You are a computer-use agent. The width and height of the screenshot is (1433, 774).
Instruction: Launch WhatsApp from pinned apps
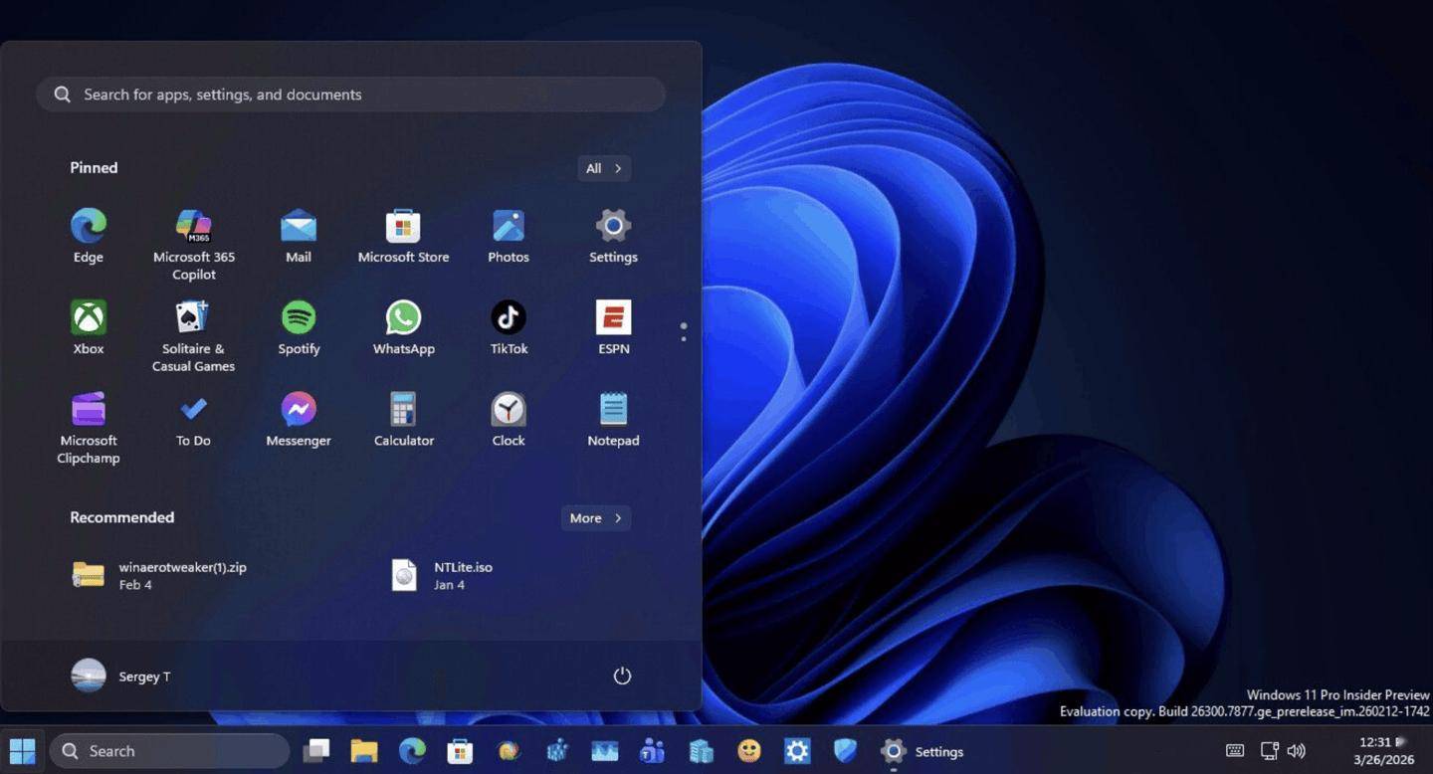tap(403, 319)
